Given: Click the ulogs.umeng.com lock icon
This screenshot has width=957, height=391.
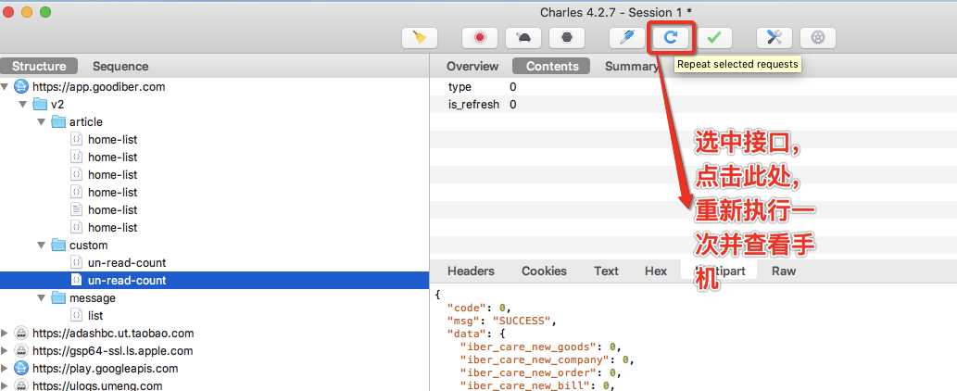Looking at the screenshot, I should [21, 385].
